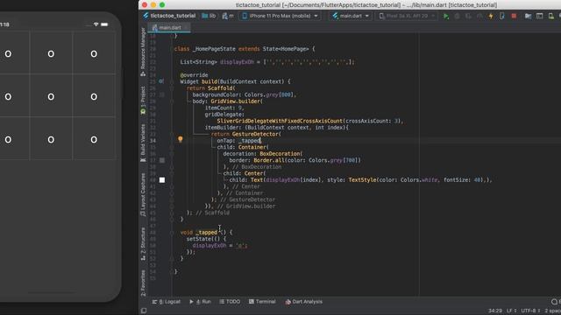Click the lib folder breadcrumb
Image resolution: width=561 pixels, height=315 pixels.
pos(209,16)
